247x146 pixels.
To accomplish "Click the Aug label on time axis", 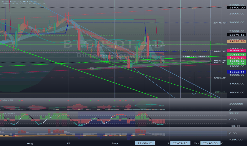I will [x=30, y=143].
